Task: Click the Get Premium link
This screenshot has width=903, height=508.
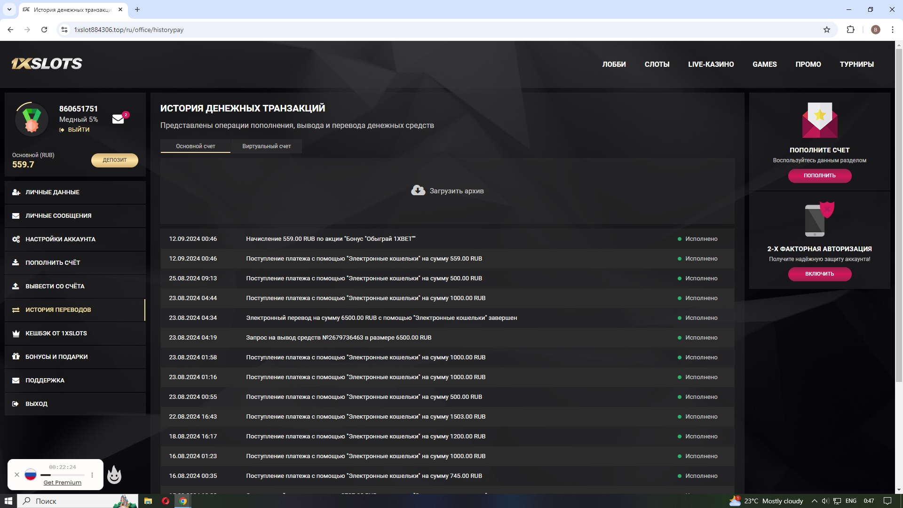Action: click(x=62, y=483)
